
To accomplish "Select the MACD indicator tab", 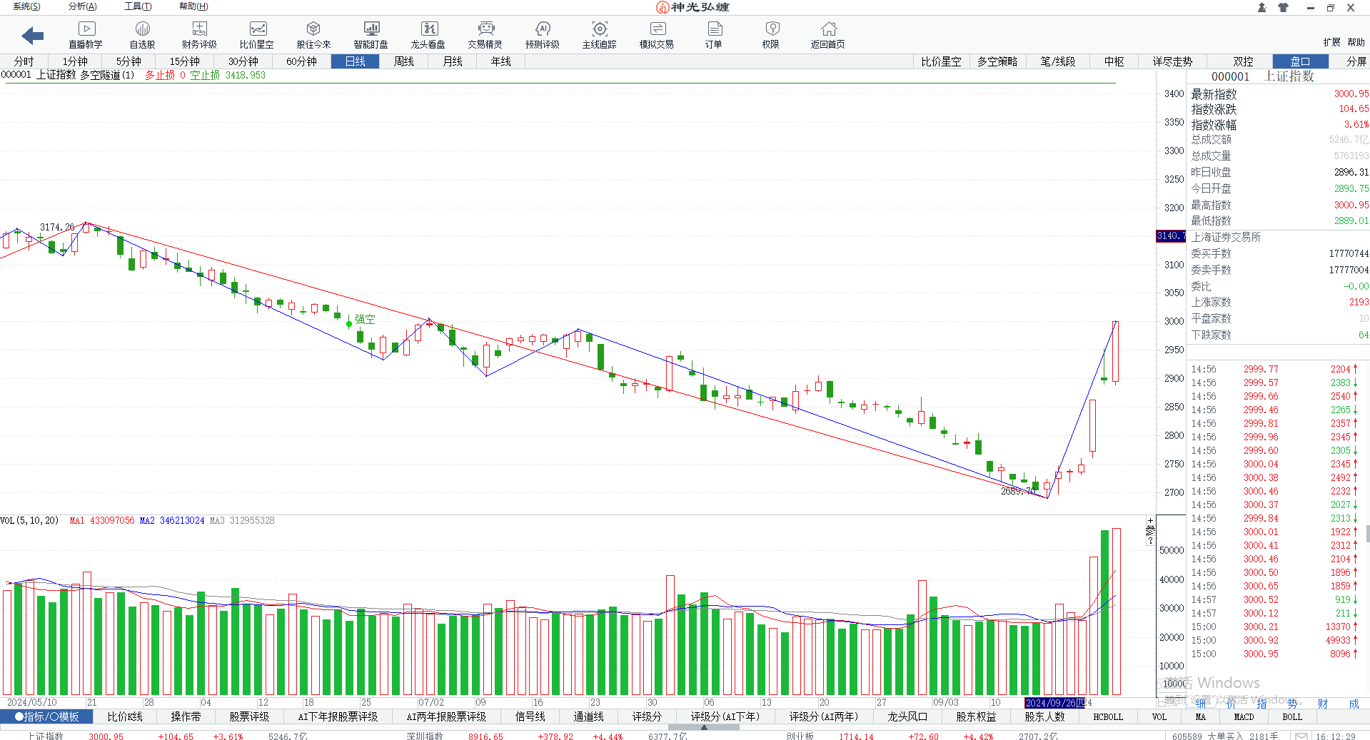I will pos(1244,716).
